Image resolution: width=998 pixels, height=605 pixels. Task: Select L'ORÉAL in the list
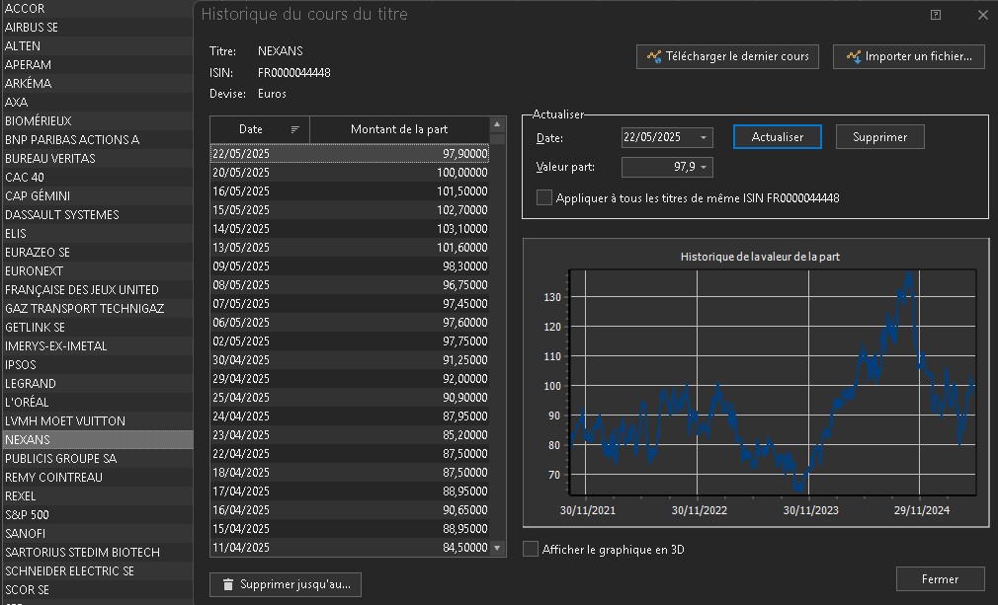click(x=97, y=403)
